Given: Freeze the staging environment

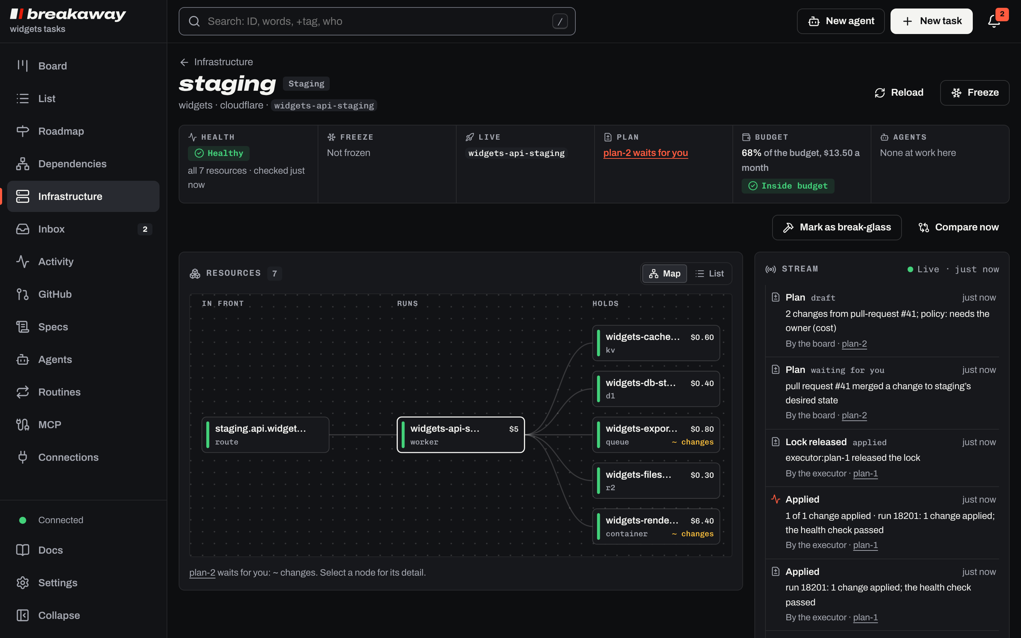Looking at the screenshot, I should pos(975,93).
